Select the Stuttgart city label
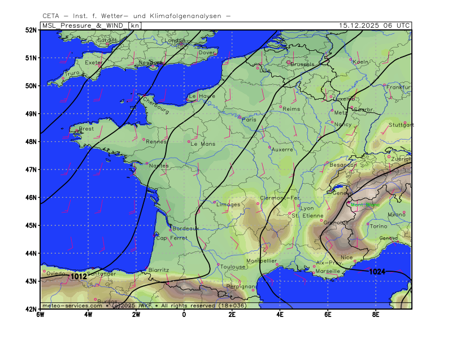 pos(402,124)
